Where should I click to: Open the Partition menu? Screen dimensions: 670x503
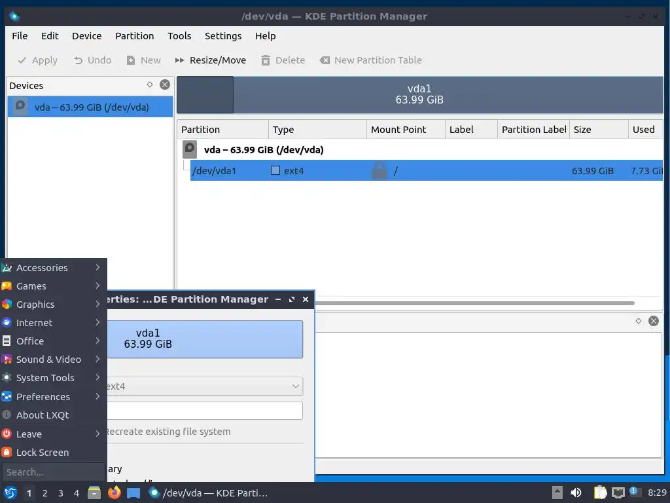pos(135,36)
